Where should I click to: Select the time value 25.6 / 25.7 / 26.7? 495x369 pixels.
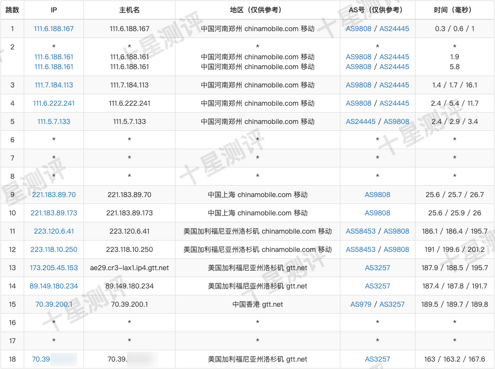[454, 195]
